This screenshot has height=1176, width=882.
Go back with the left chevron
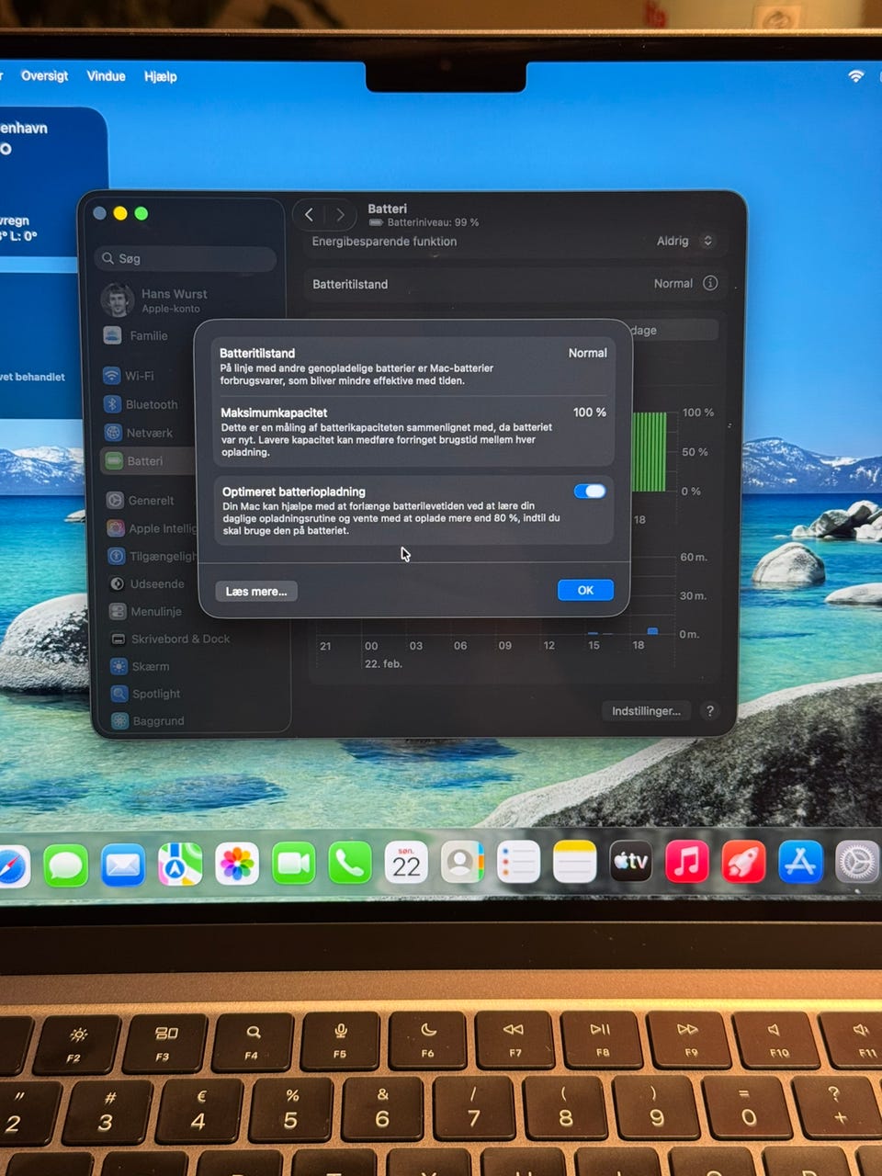point(310,215)
